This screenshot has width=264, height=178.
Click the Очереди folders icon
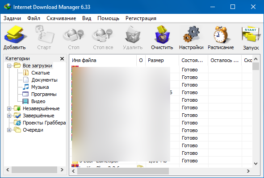[x=17, y=130]
